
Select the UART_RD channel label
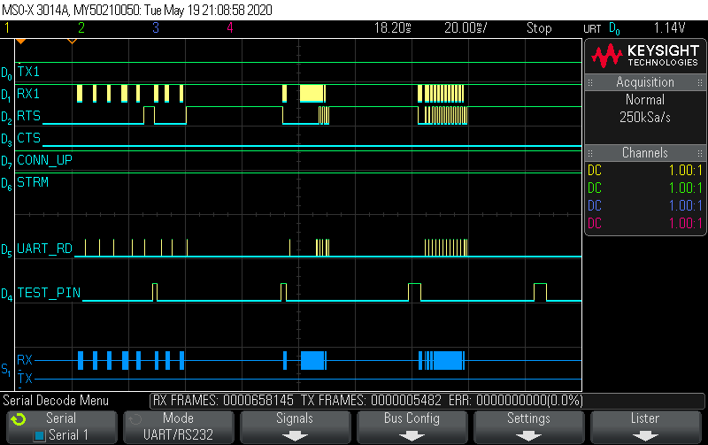pos(45,249)
